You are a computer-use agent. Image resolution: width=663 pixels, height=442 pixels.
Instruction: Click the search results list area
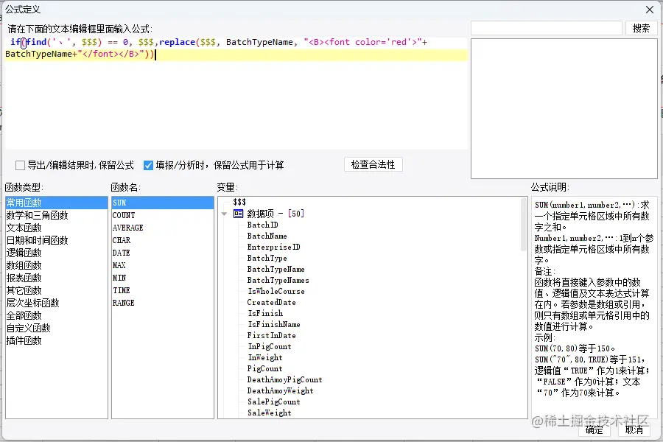pos(564,109)
